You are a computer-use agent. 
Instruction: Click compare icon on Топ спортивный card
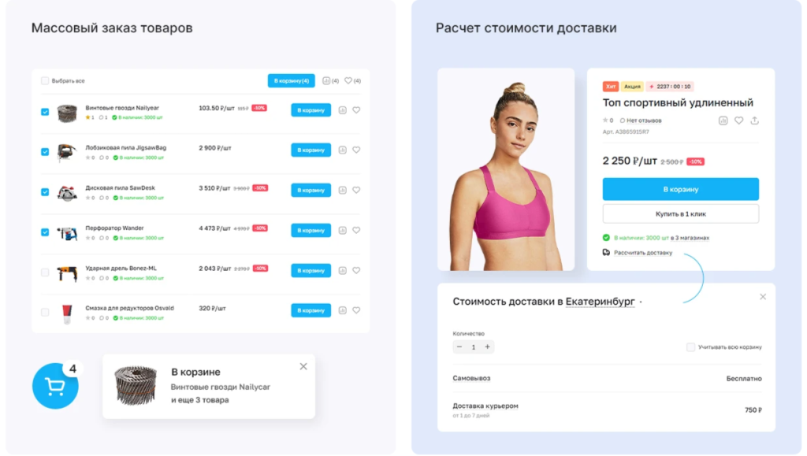coord(723,120)
